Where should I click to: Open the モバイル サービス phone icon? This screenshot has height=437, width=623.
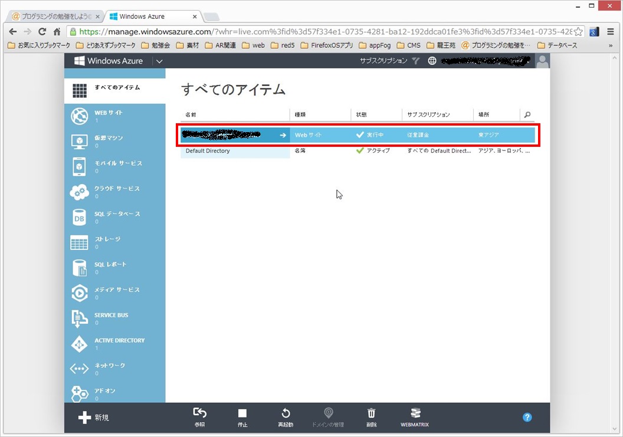click(x=80, y=166)
